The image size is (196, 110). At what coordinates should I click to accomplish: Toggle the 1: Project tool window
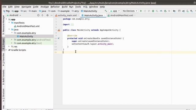3,44
